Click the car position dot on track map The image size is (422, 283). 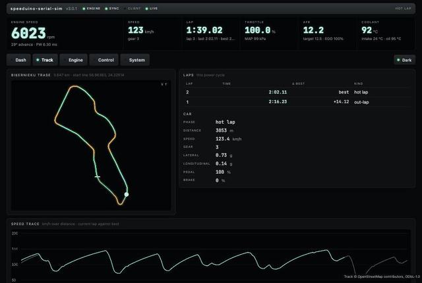[126, 194]
